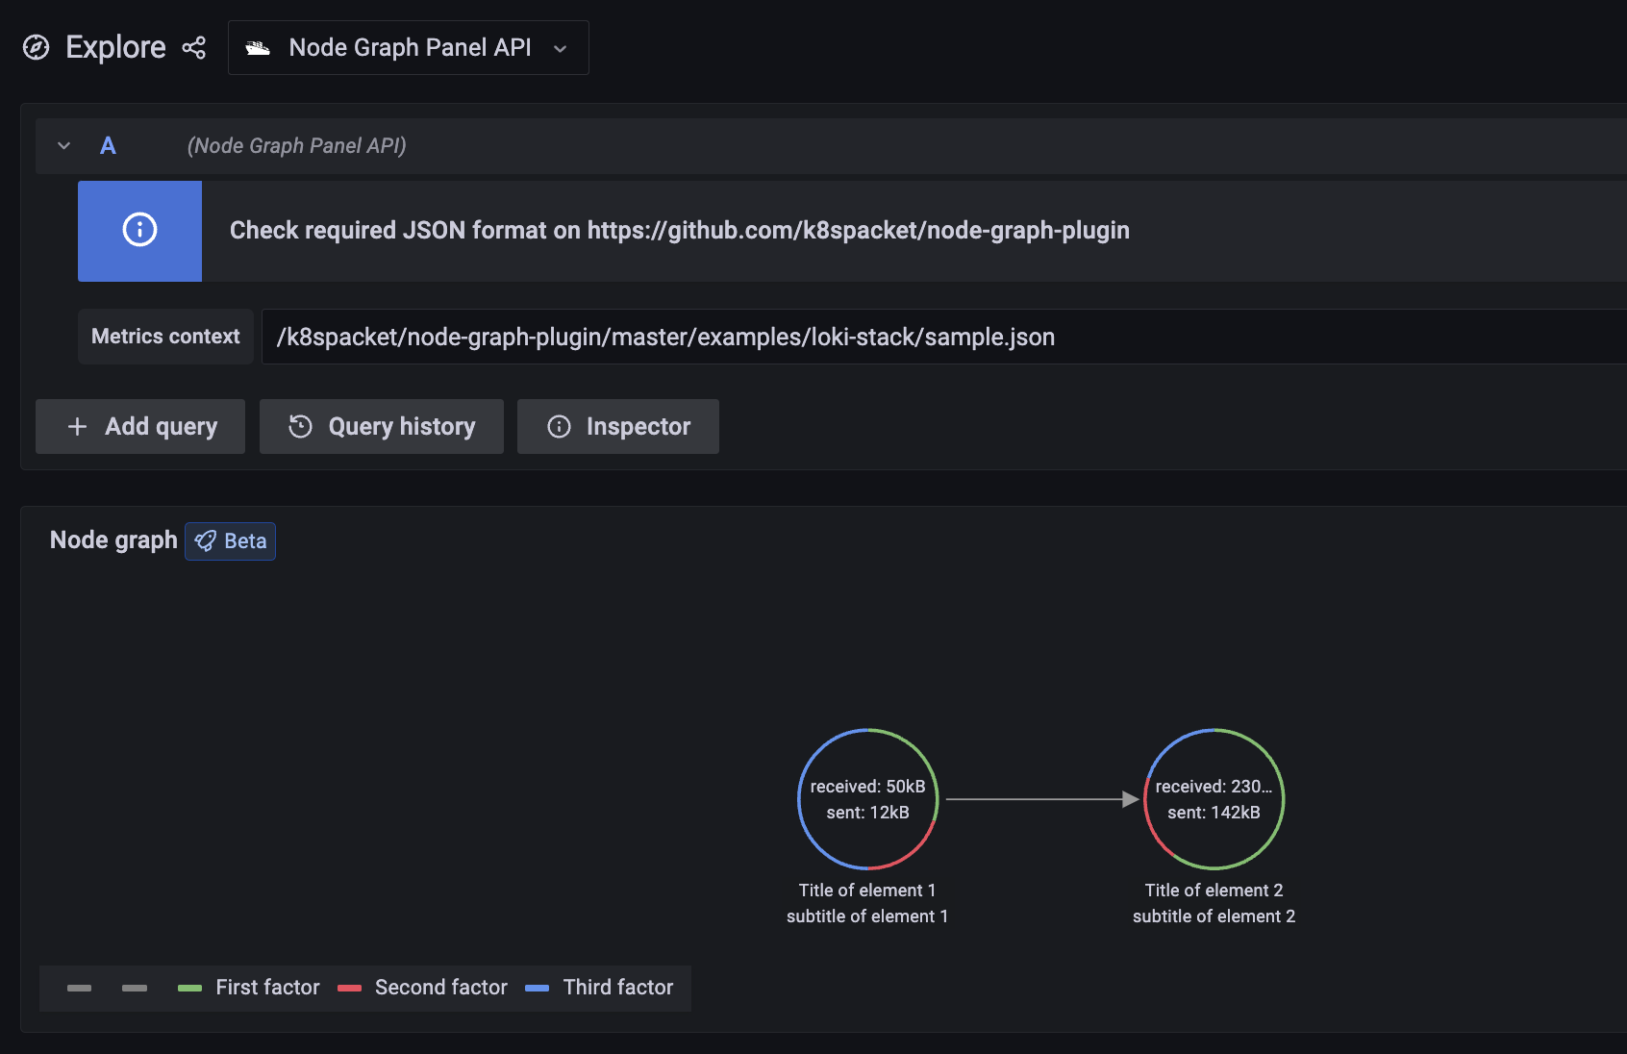Select the node titled element 1

(x=867, y=799)
